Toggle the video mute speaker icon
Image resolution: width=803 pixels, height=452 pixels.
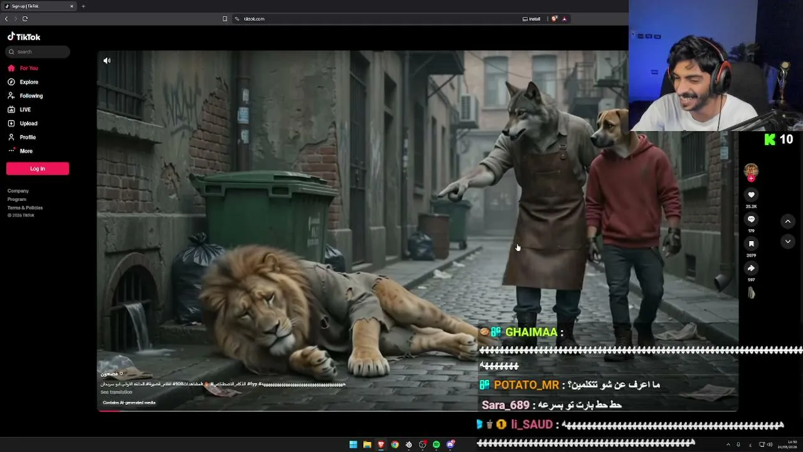[107, 61]
